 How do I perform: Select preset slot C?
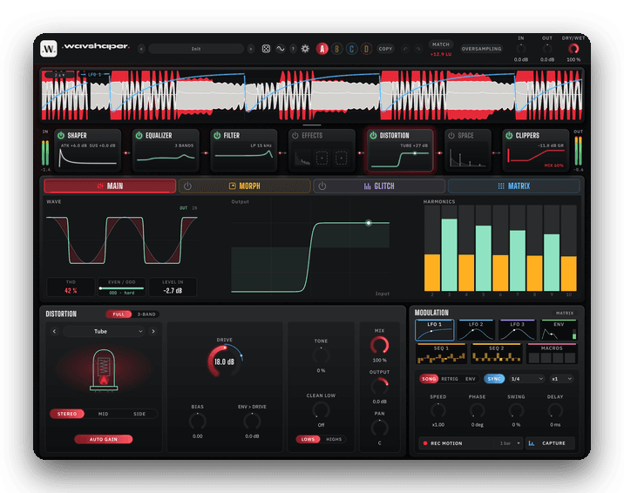[x=352, y=49]
